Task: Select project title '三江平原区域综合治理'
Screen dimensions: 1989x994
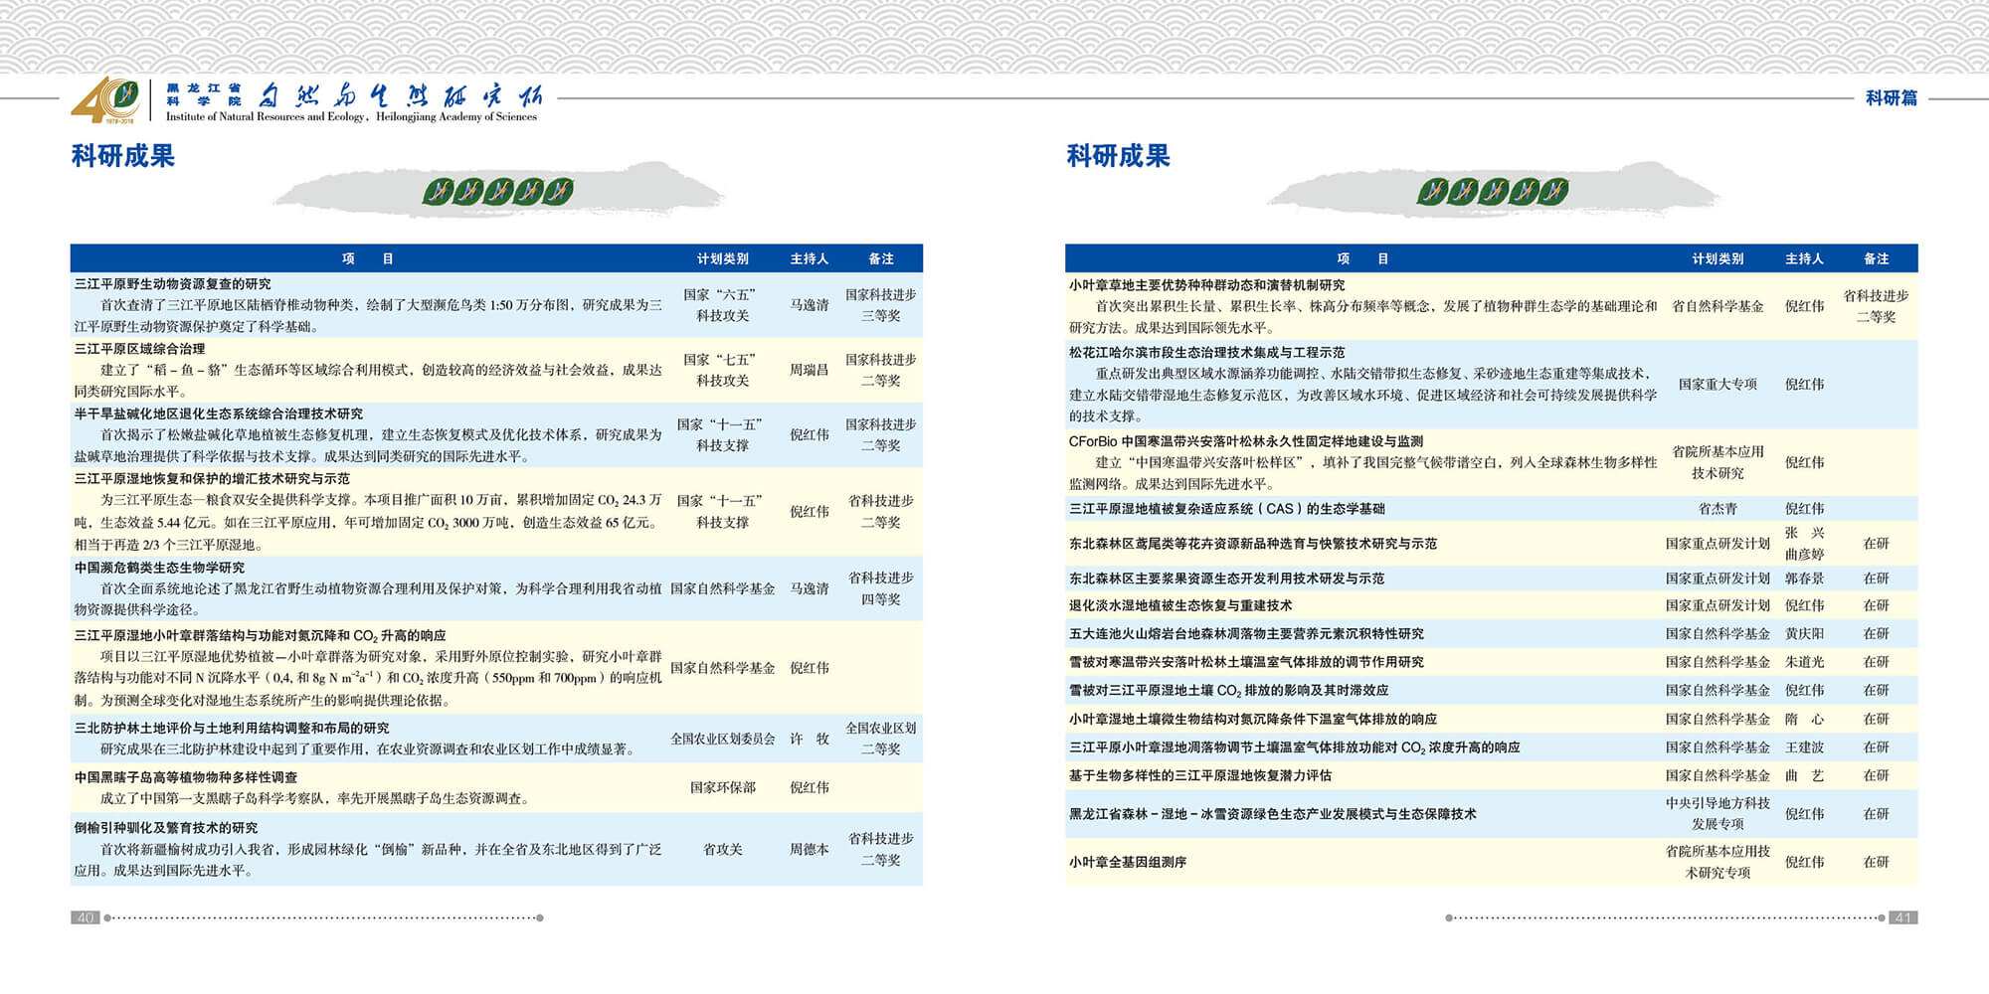Action: (140, 349)
